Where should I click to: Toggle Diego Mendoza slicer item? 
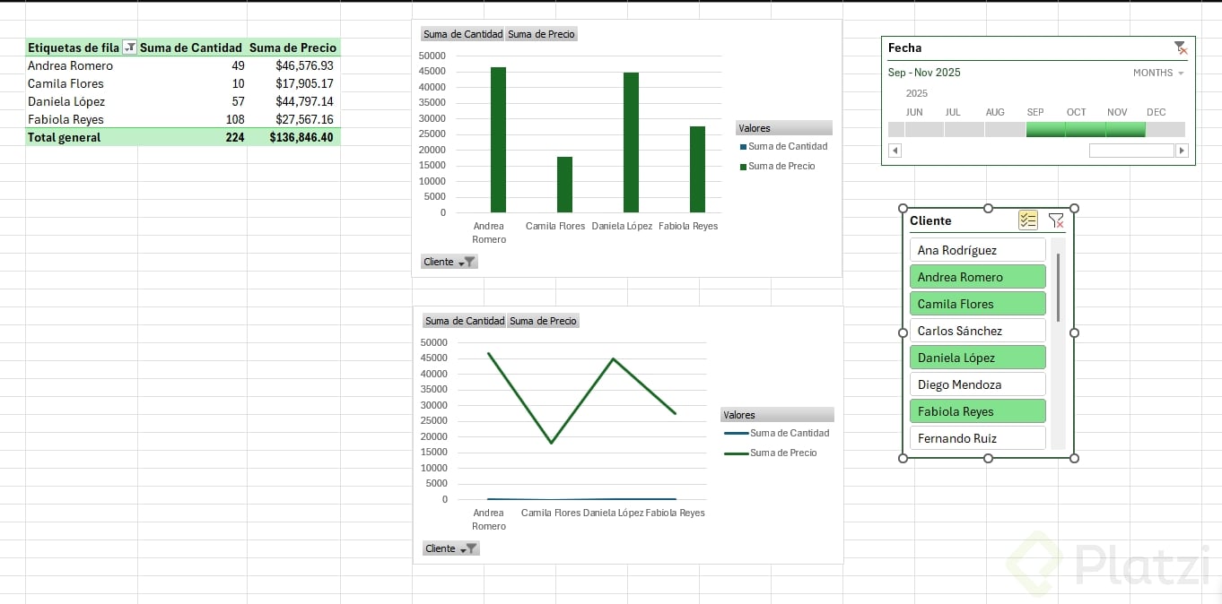click(x=978, y=384)
